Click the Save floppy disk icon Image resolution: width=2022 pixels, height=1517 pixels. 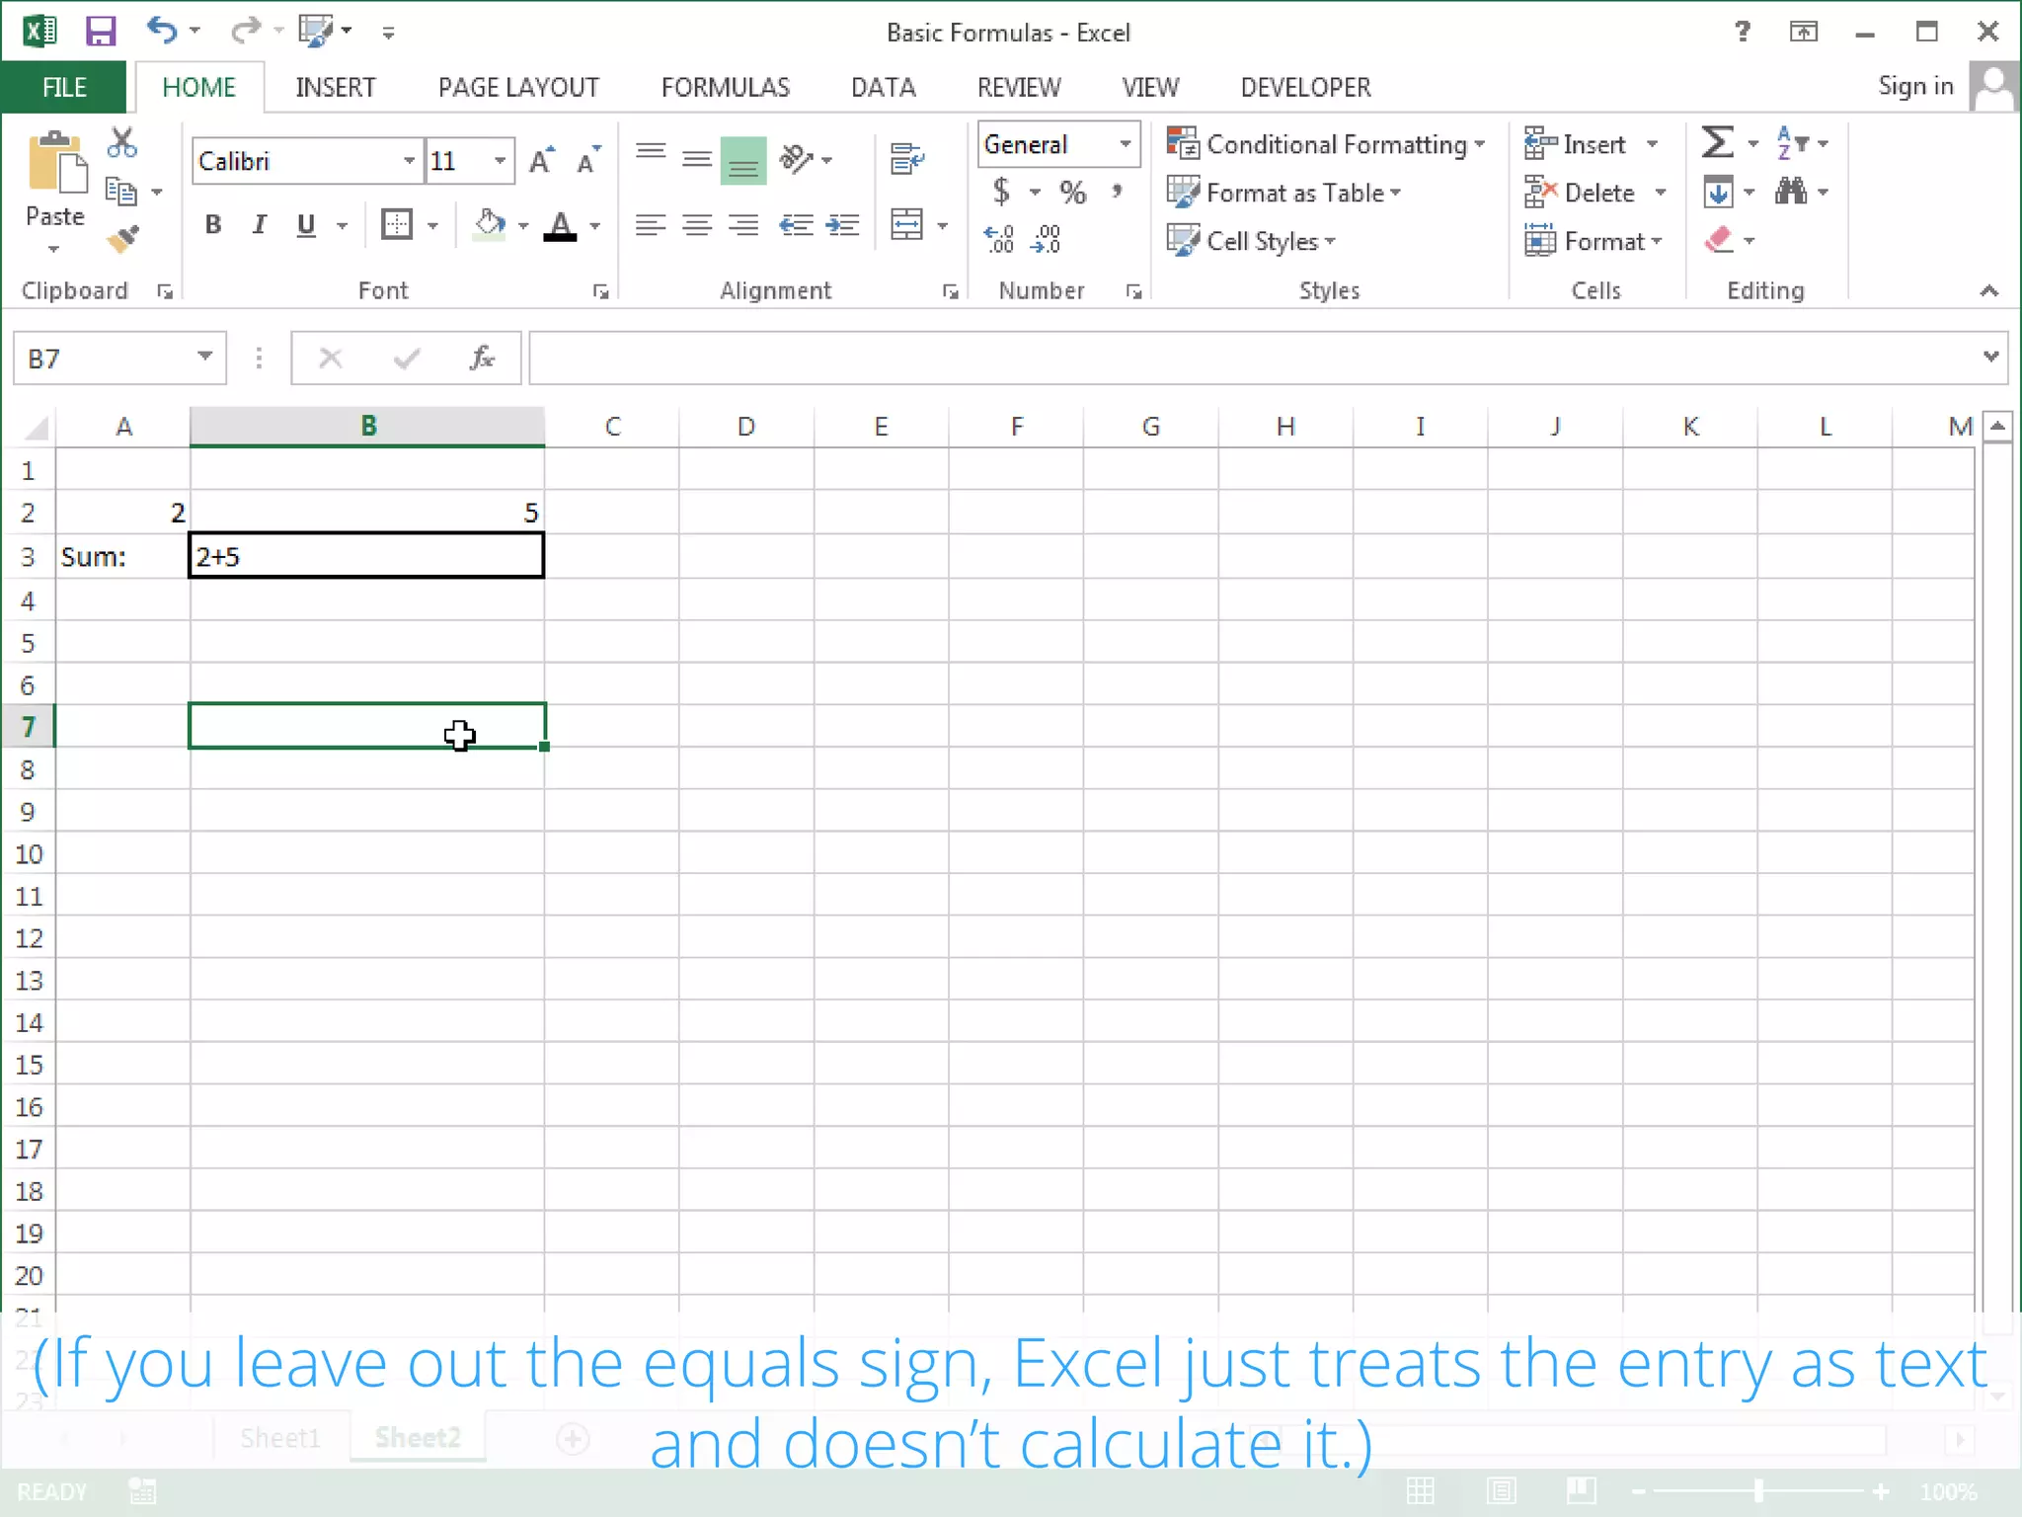point(101,32)
